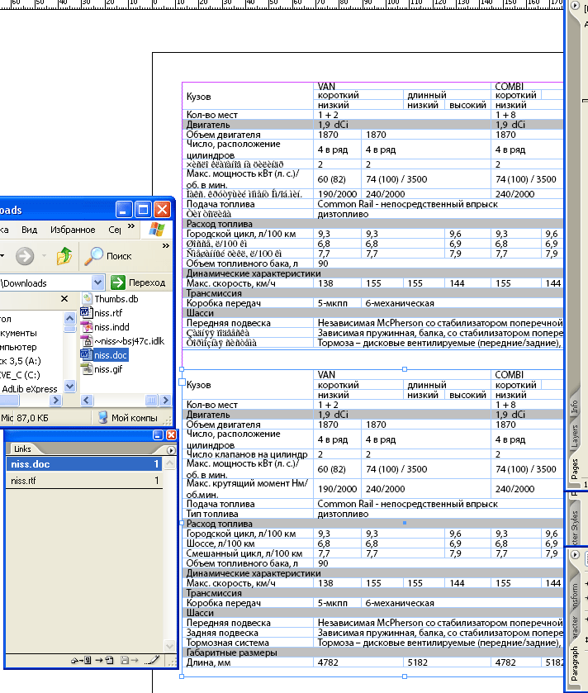Click the Forward arrow button in Explorer

pyautogui.click(x=25, y=256)
